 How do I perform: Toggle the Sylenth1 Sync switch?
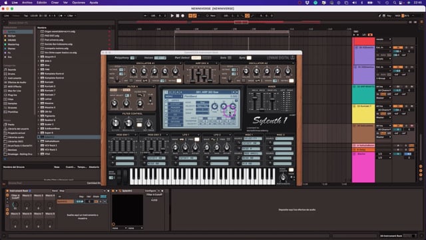tap(249, 58)
